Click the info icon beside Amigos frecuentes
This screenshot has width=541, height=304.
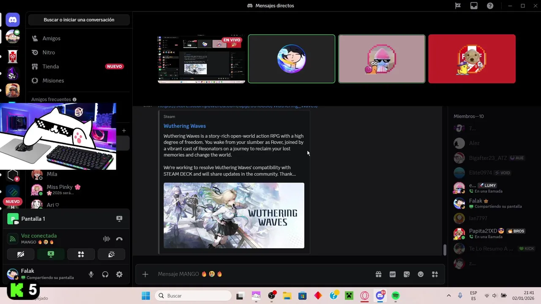coord(74,100)
